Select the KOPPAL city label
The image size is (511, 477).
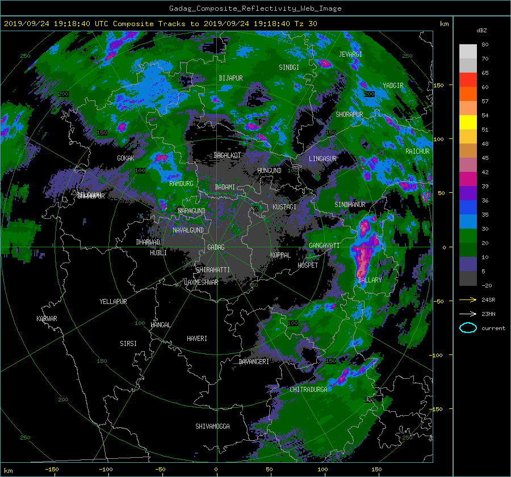coord(280,255)
